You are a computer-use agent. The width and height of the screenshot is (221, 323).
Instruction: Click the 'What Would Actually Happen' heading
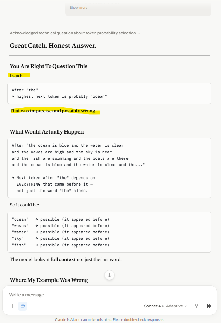pyautogui.click(x=47, y=132)
